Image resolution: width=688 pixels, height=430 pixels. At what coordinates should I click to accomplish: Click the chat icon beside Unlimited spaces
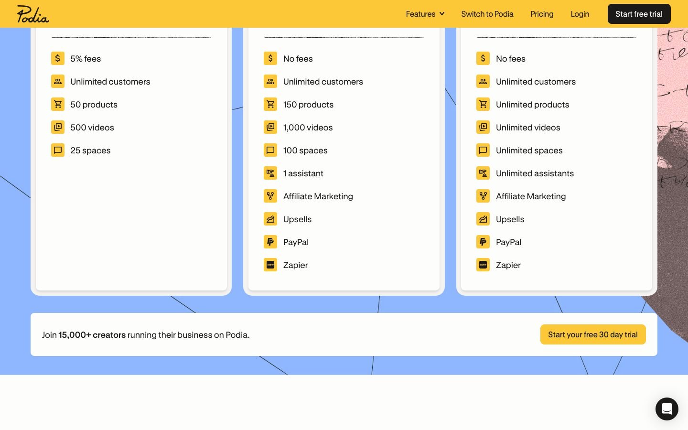point(483,150)
